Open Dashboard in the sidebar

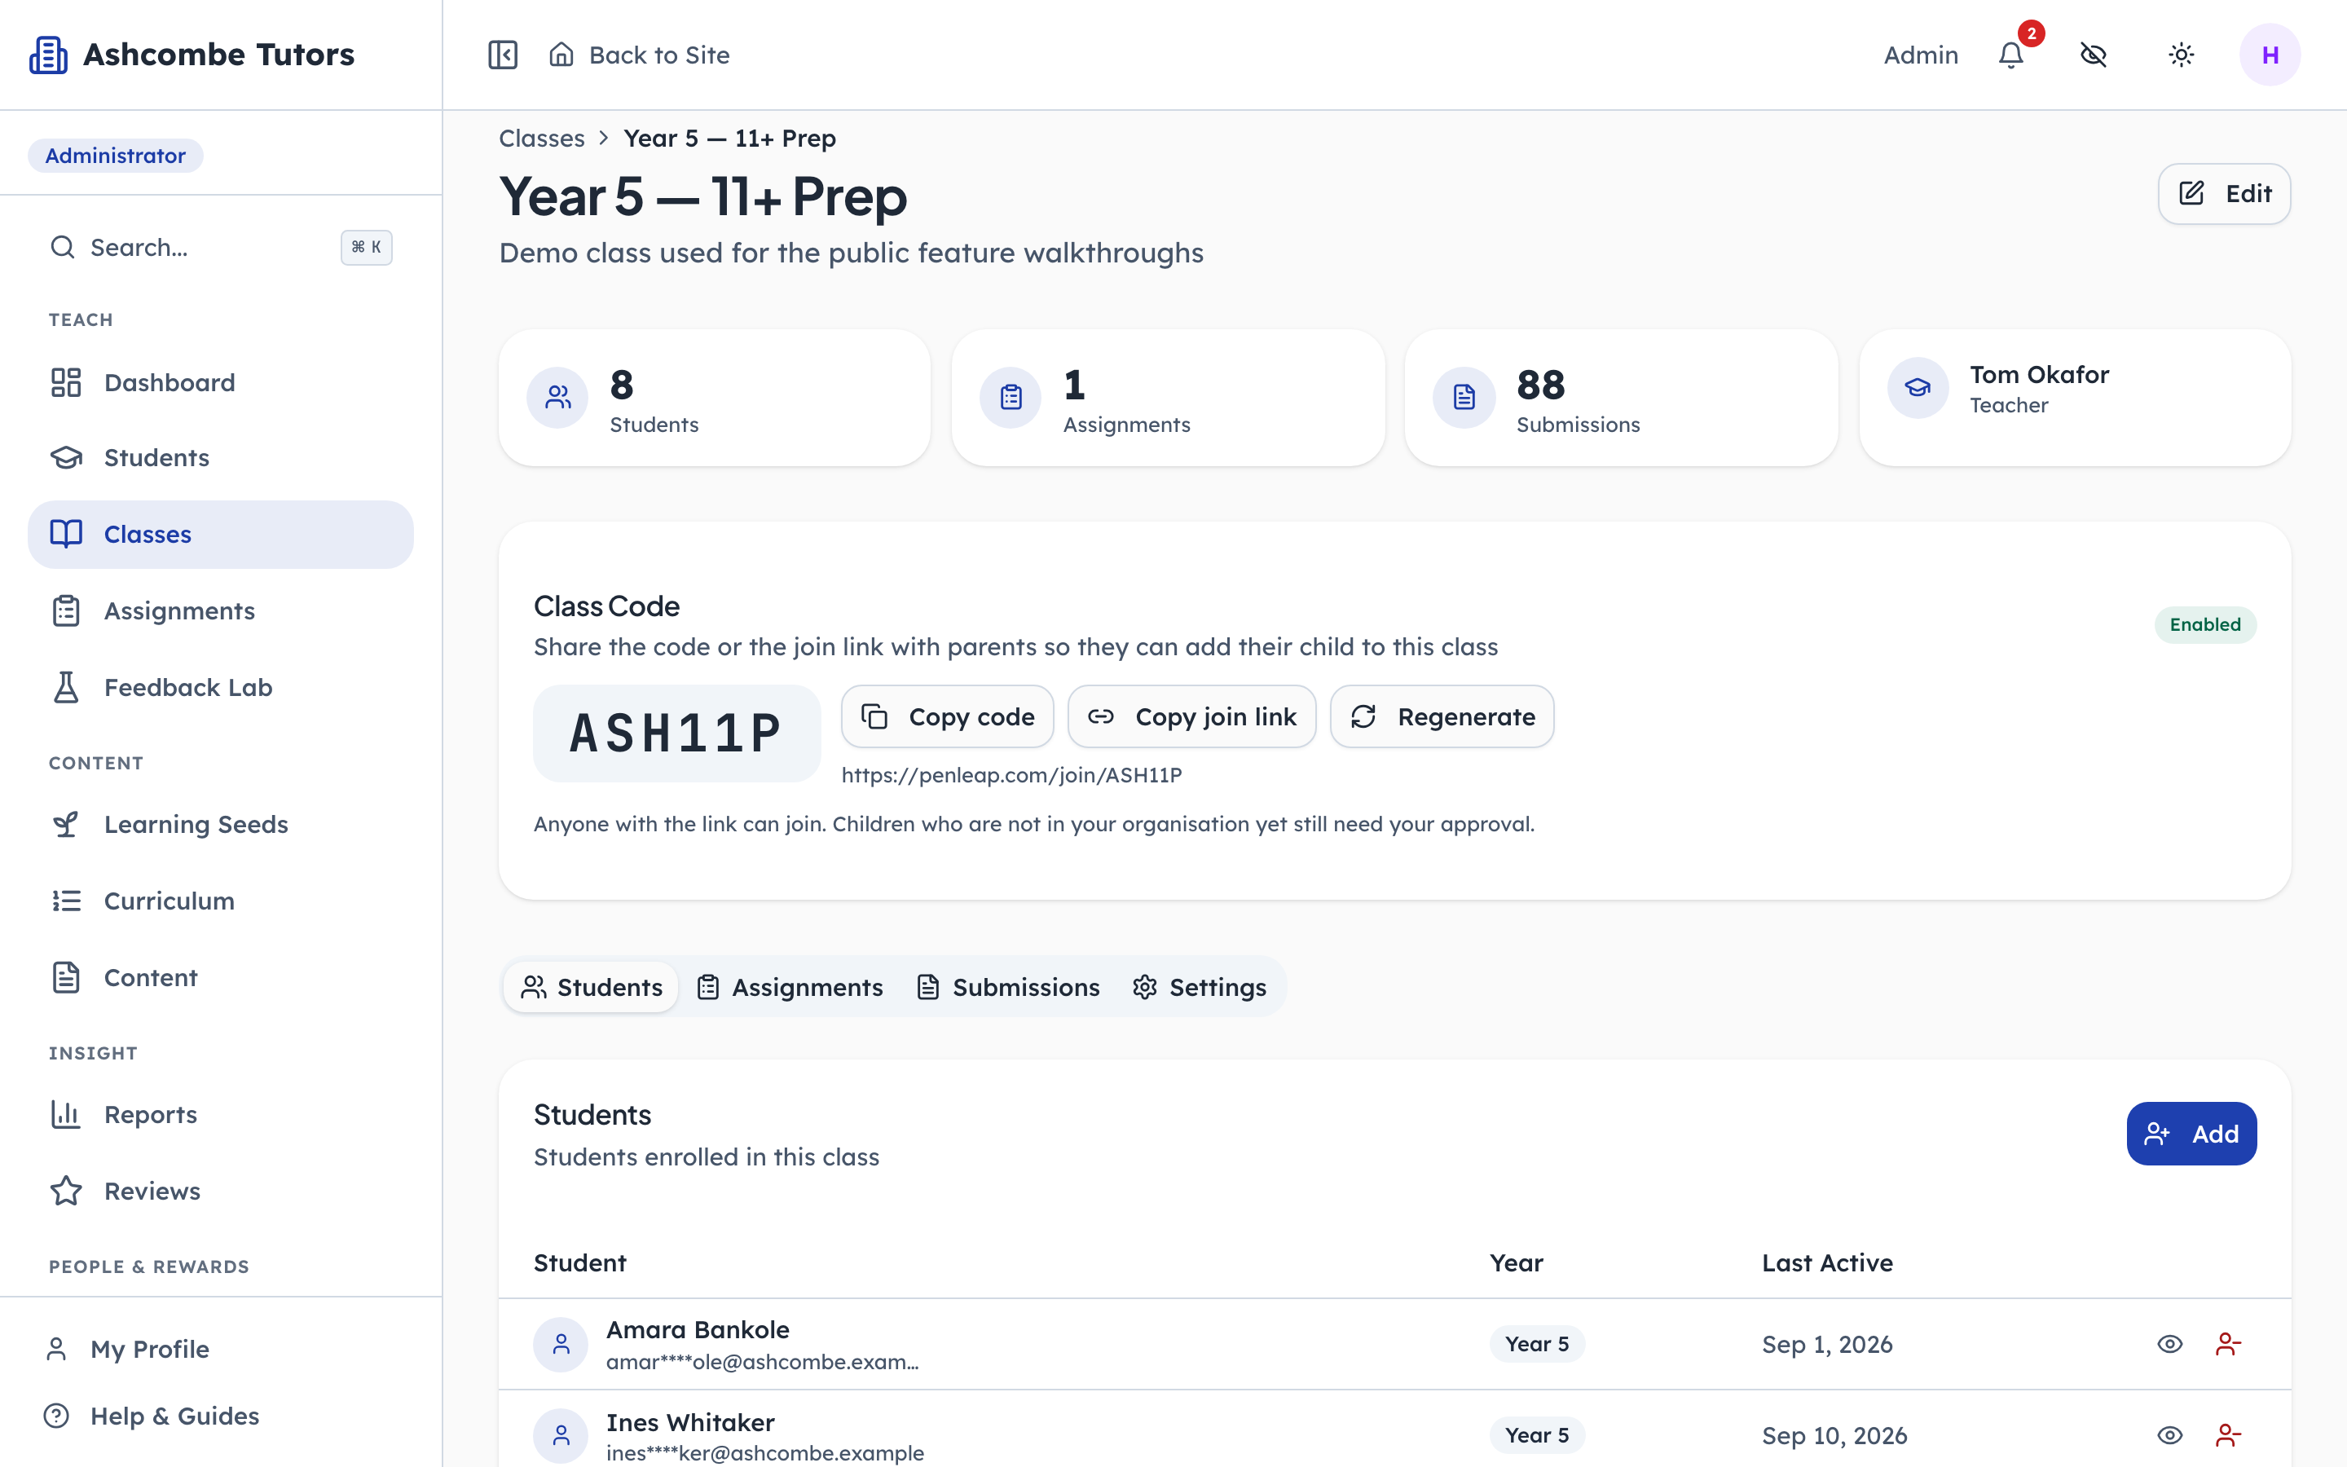coord(221,382)
